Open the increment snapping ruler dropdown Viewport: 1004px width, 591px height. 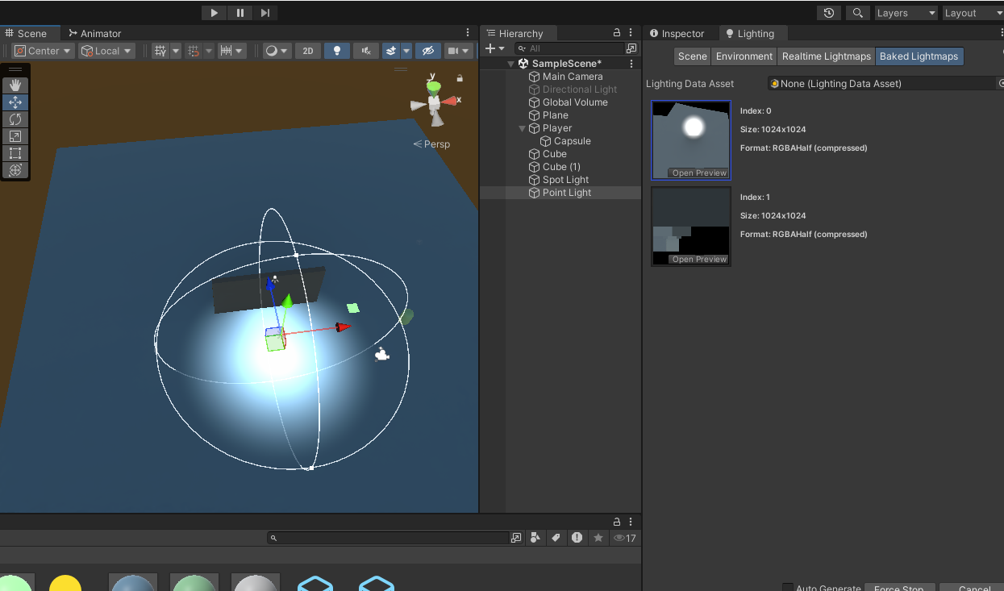231,51
